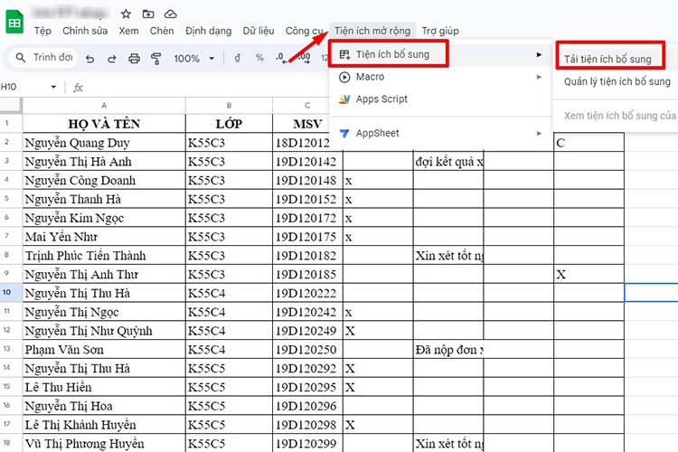Click the add-ons icon beside Tiện ích bổ sung
The width and height of the screenshot is (678, 452).
click(x=344, y=54)
